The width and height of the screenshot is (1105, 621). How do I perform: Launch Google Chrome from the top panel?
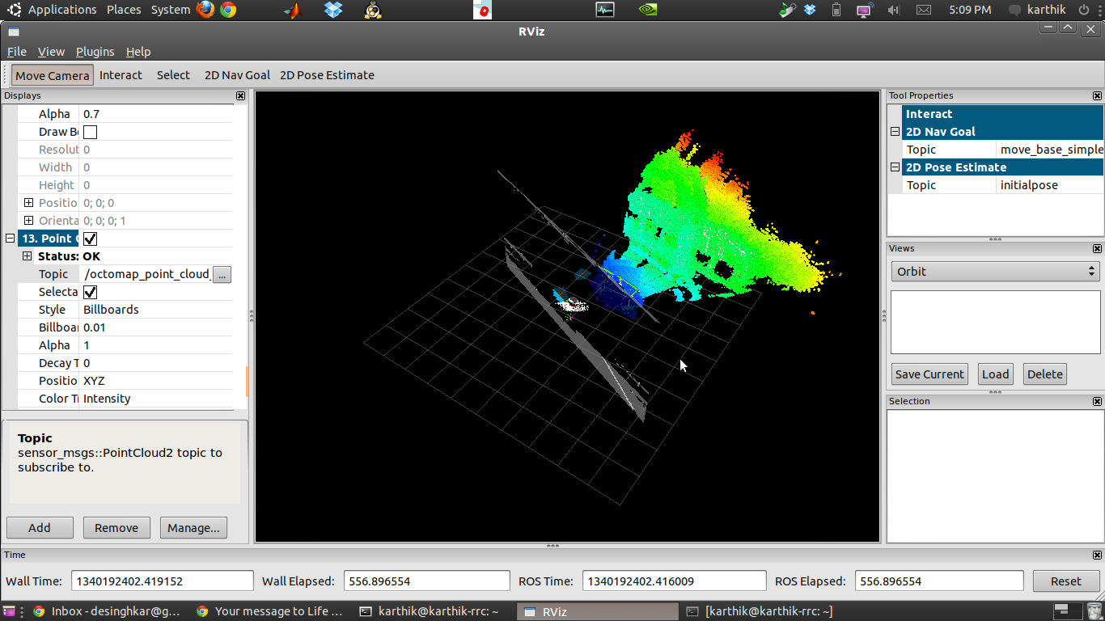point(228,10)
